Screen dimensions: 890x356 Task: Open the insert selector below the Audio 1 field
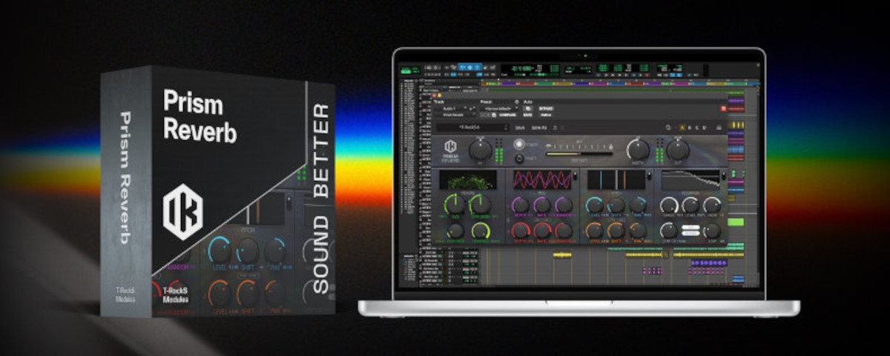tap(455, 114)
